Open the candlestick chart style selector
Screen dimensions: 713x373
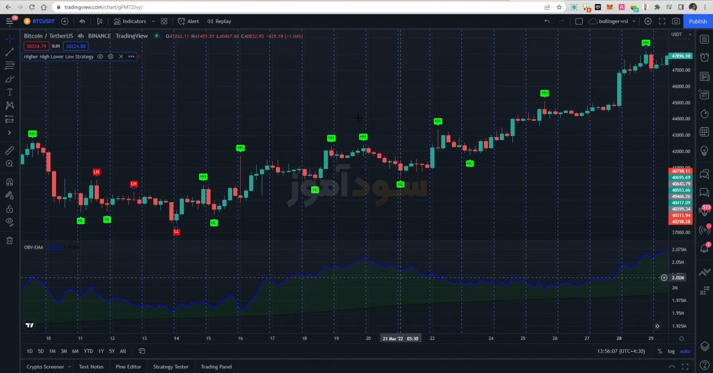pyautogui.click(x=100, y=21)
